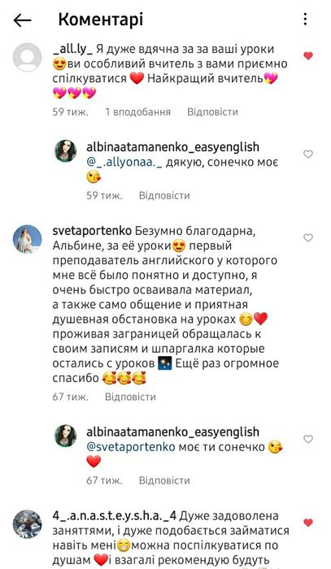
Task: Open the @svetaportenko mention link
Action: [131, 447]
